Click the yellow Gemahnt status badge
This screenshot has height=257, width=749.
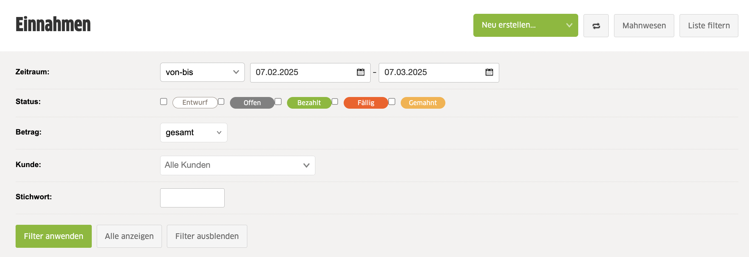click(423, 103)
